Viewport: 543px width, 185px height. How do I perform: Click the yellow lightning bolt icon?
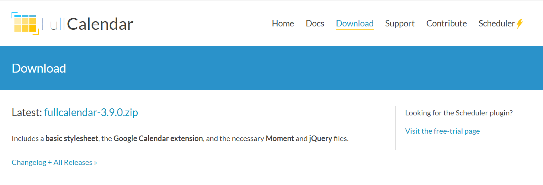coord(520,24)
